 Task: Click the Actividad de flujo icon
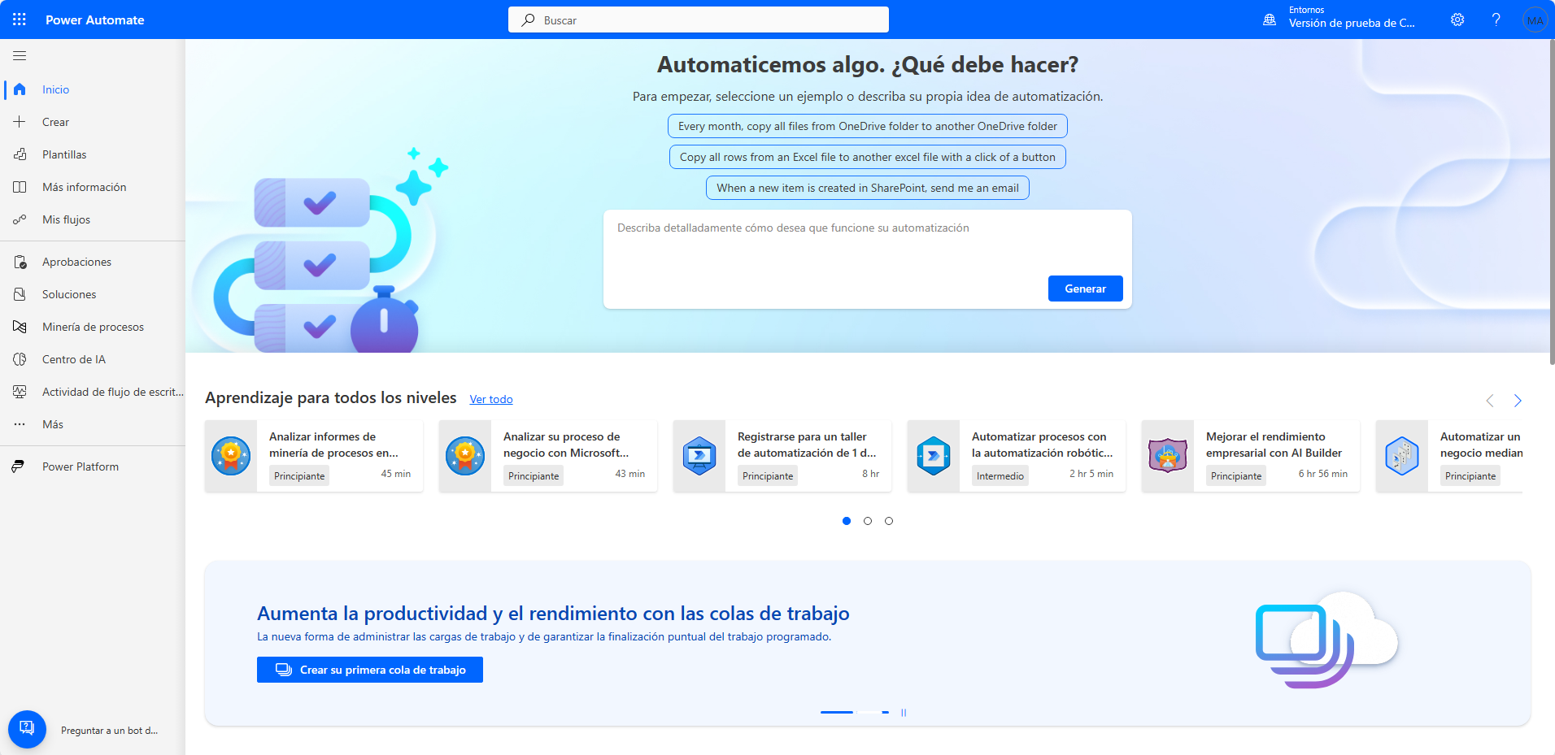[x=20, y=392]
